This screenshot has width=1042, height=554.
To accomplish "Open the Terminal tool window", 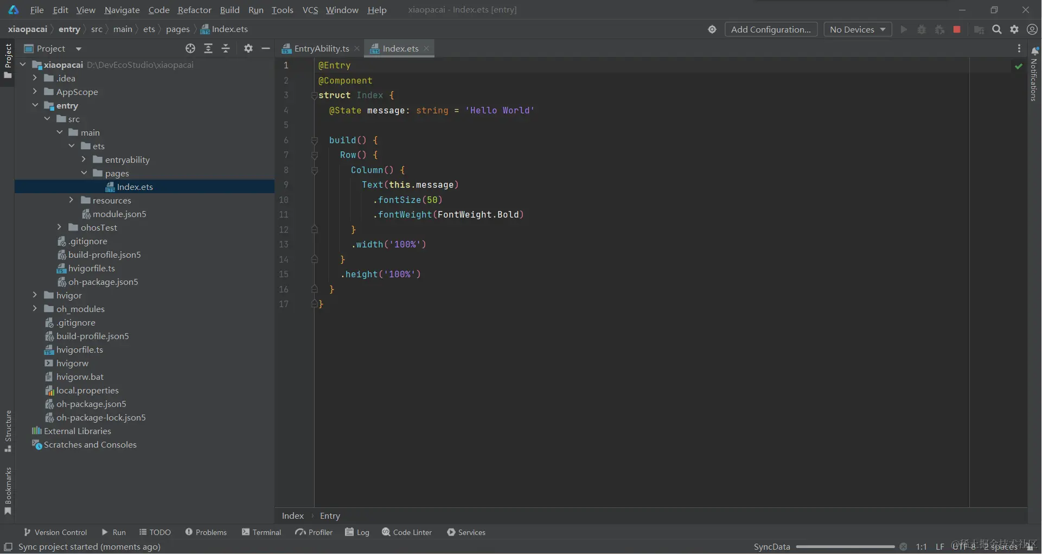I will (261, 532).
